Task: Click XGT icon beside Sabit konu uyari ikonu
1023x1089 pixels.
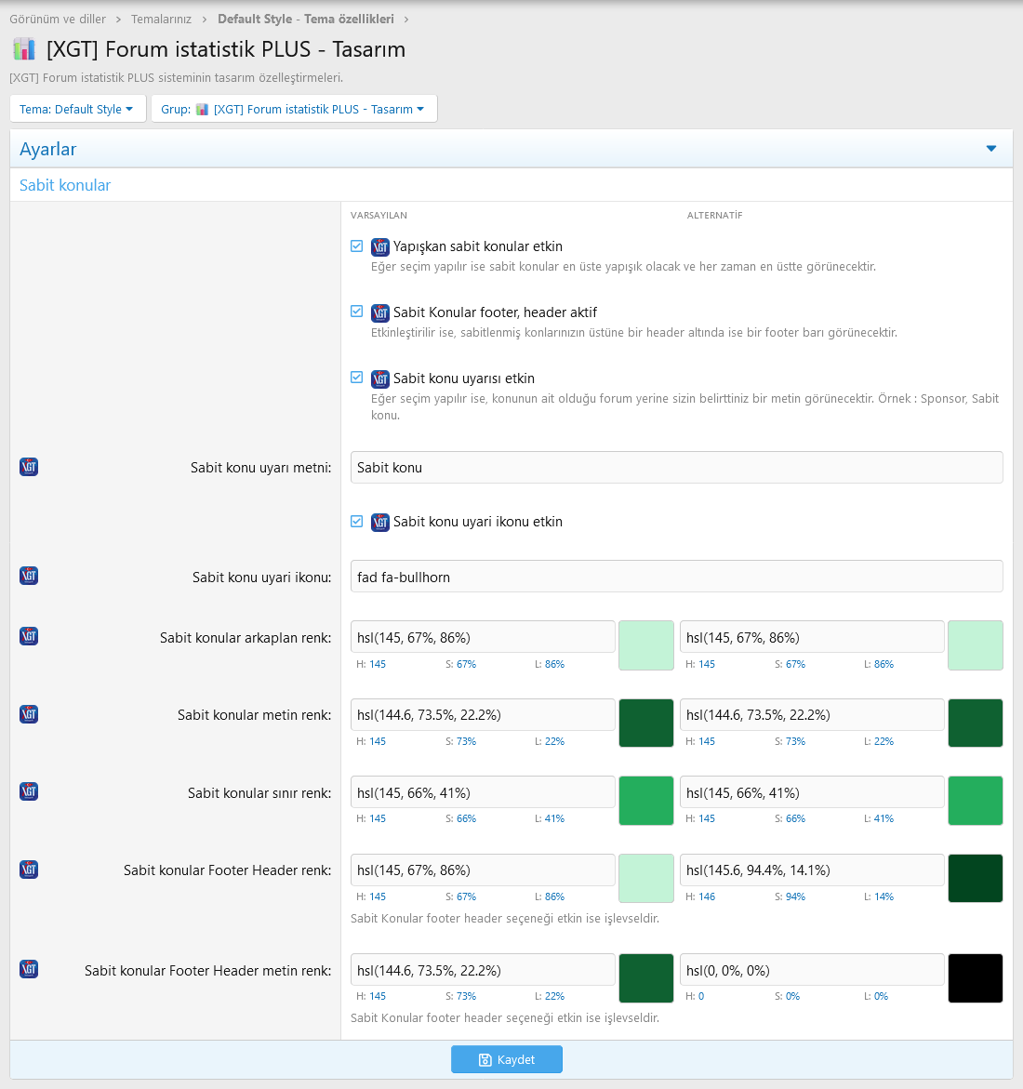Action: pyautogui.click(x=29, y=576)
